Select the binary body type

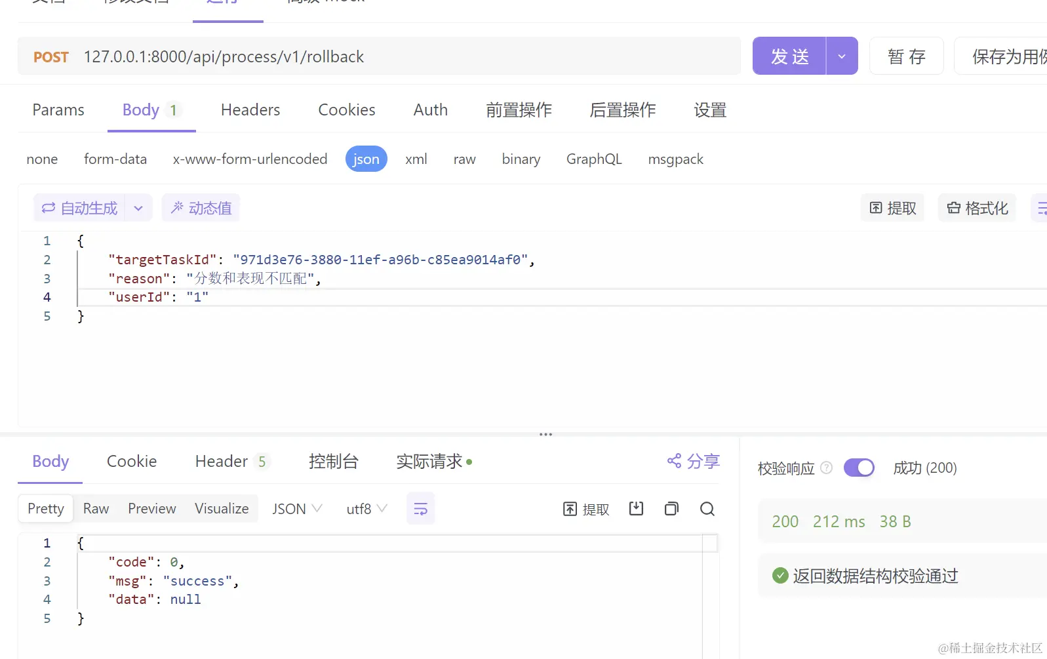coord(521,159)
